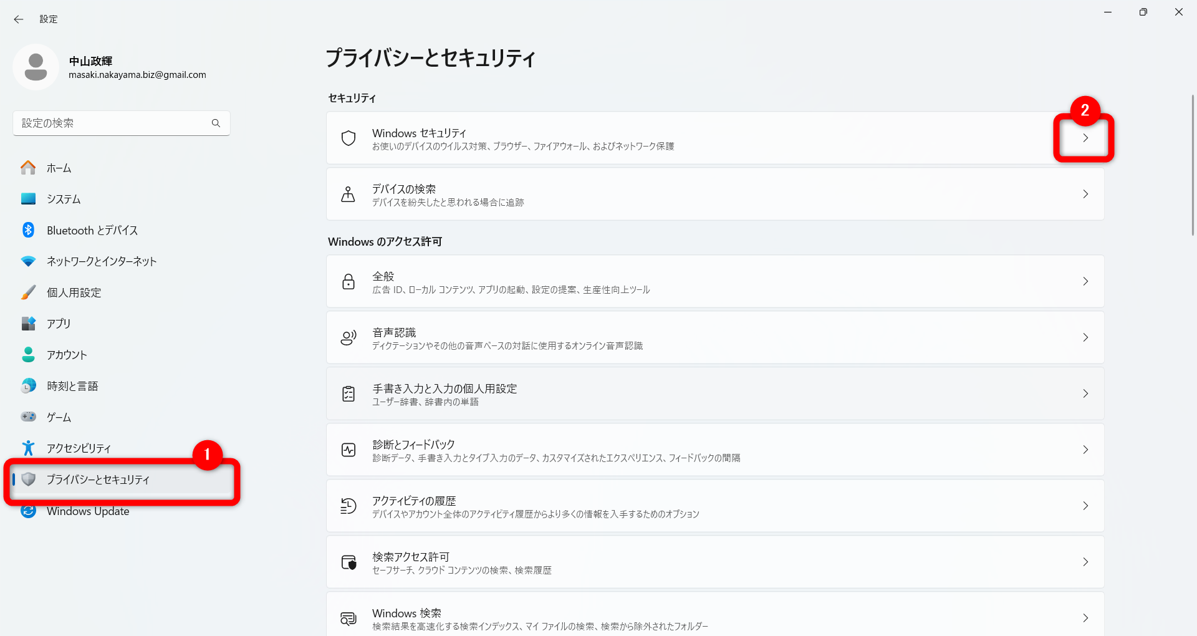The image size is (1197, 636).
Task: Click the speech recognition icon
Action: (x=349, y=338)
